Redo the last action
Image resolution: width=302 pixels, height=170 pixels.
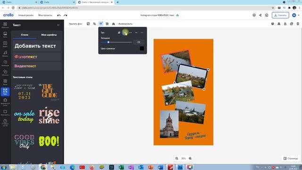coord(66,15)
